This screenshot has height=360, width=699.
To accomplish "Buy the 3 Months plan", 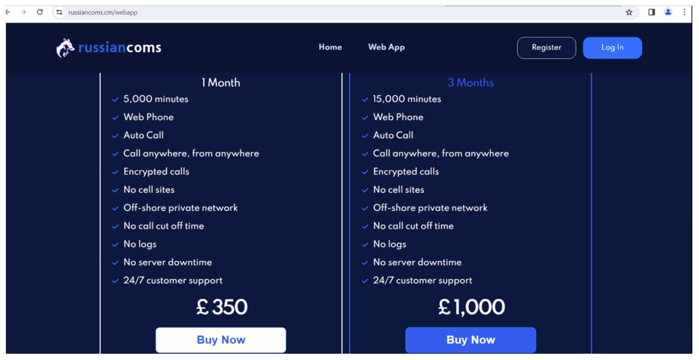I will click(x=471, y=340).
